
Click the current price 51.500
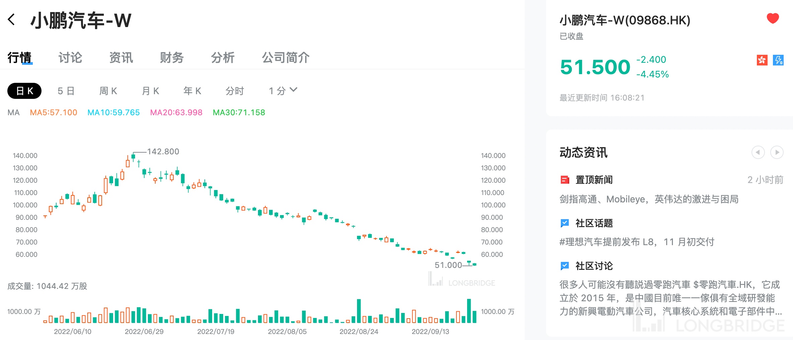click(595, 67)
